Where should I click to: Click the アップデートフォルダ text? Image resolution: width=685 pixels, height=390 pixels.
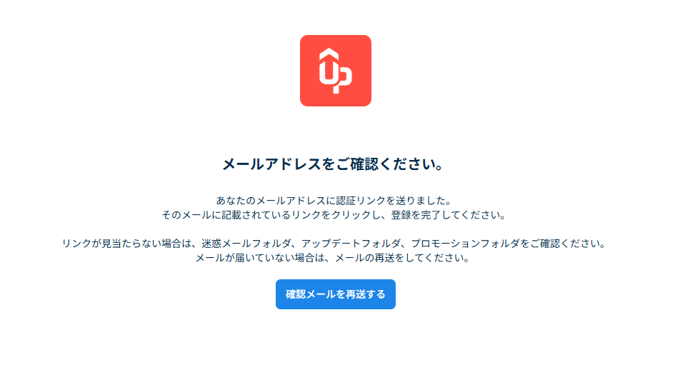tap(351, 244)
